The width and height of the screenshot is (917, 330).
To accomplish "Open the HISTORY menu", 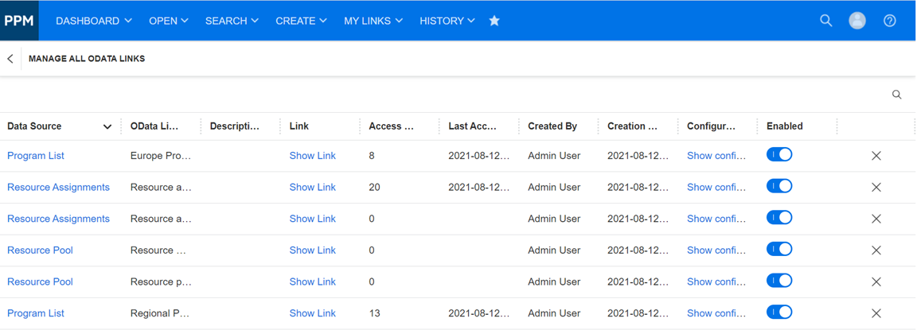I will tap(447, 21).
